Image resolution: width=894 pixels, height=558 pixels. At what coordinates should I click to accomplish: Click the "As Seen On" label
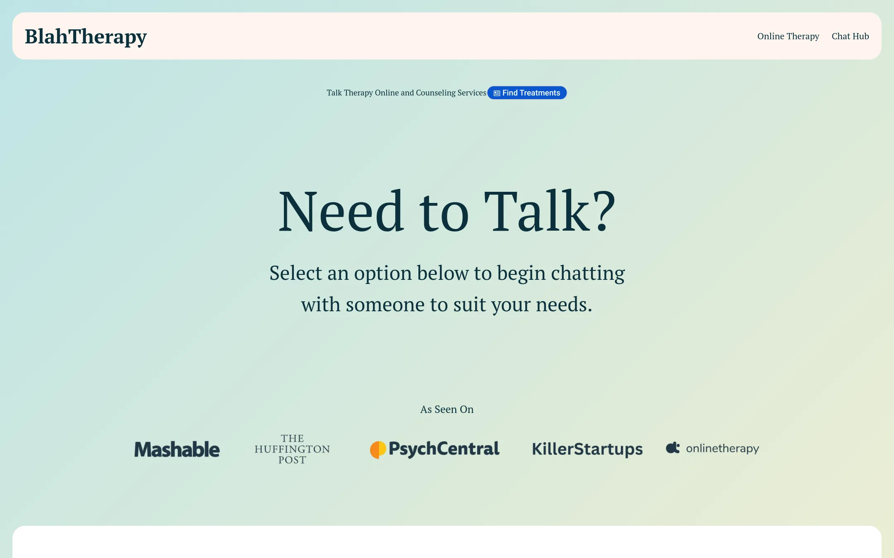coord(447,409)
